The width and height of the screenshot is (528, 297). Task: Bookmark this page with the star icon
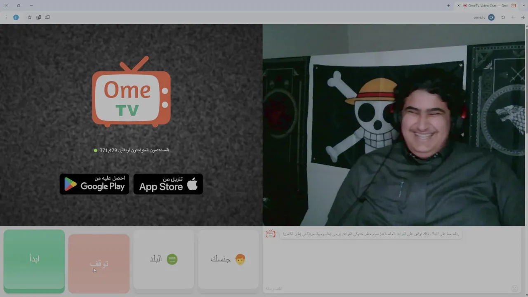point(30,17)
